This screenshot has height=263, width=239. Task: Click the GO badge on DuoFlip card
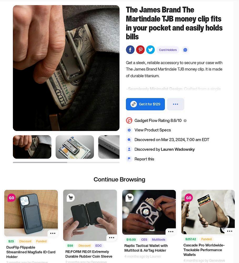coord(12,198)
